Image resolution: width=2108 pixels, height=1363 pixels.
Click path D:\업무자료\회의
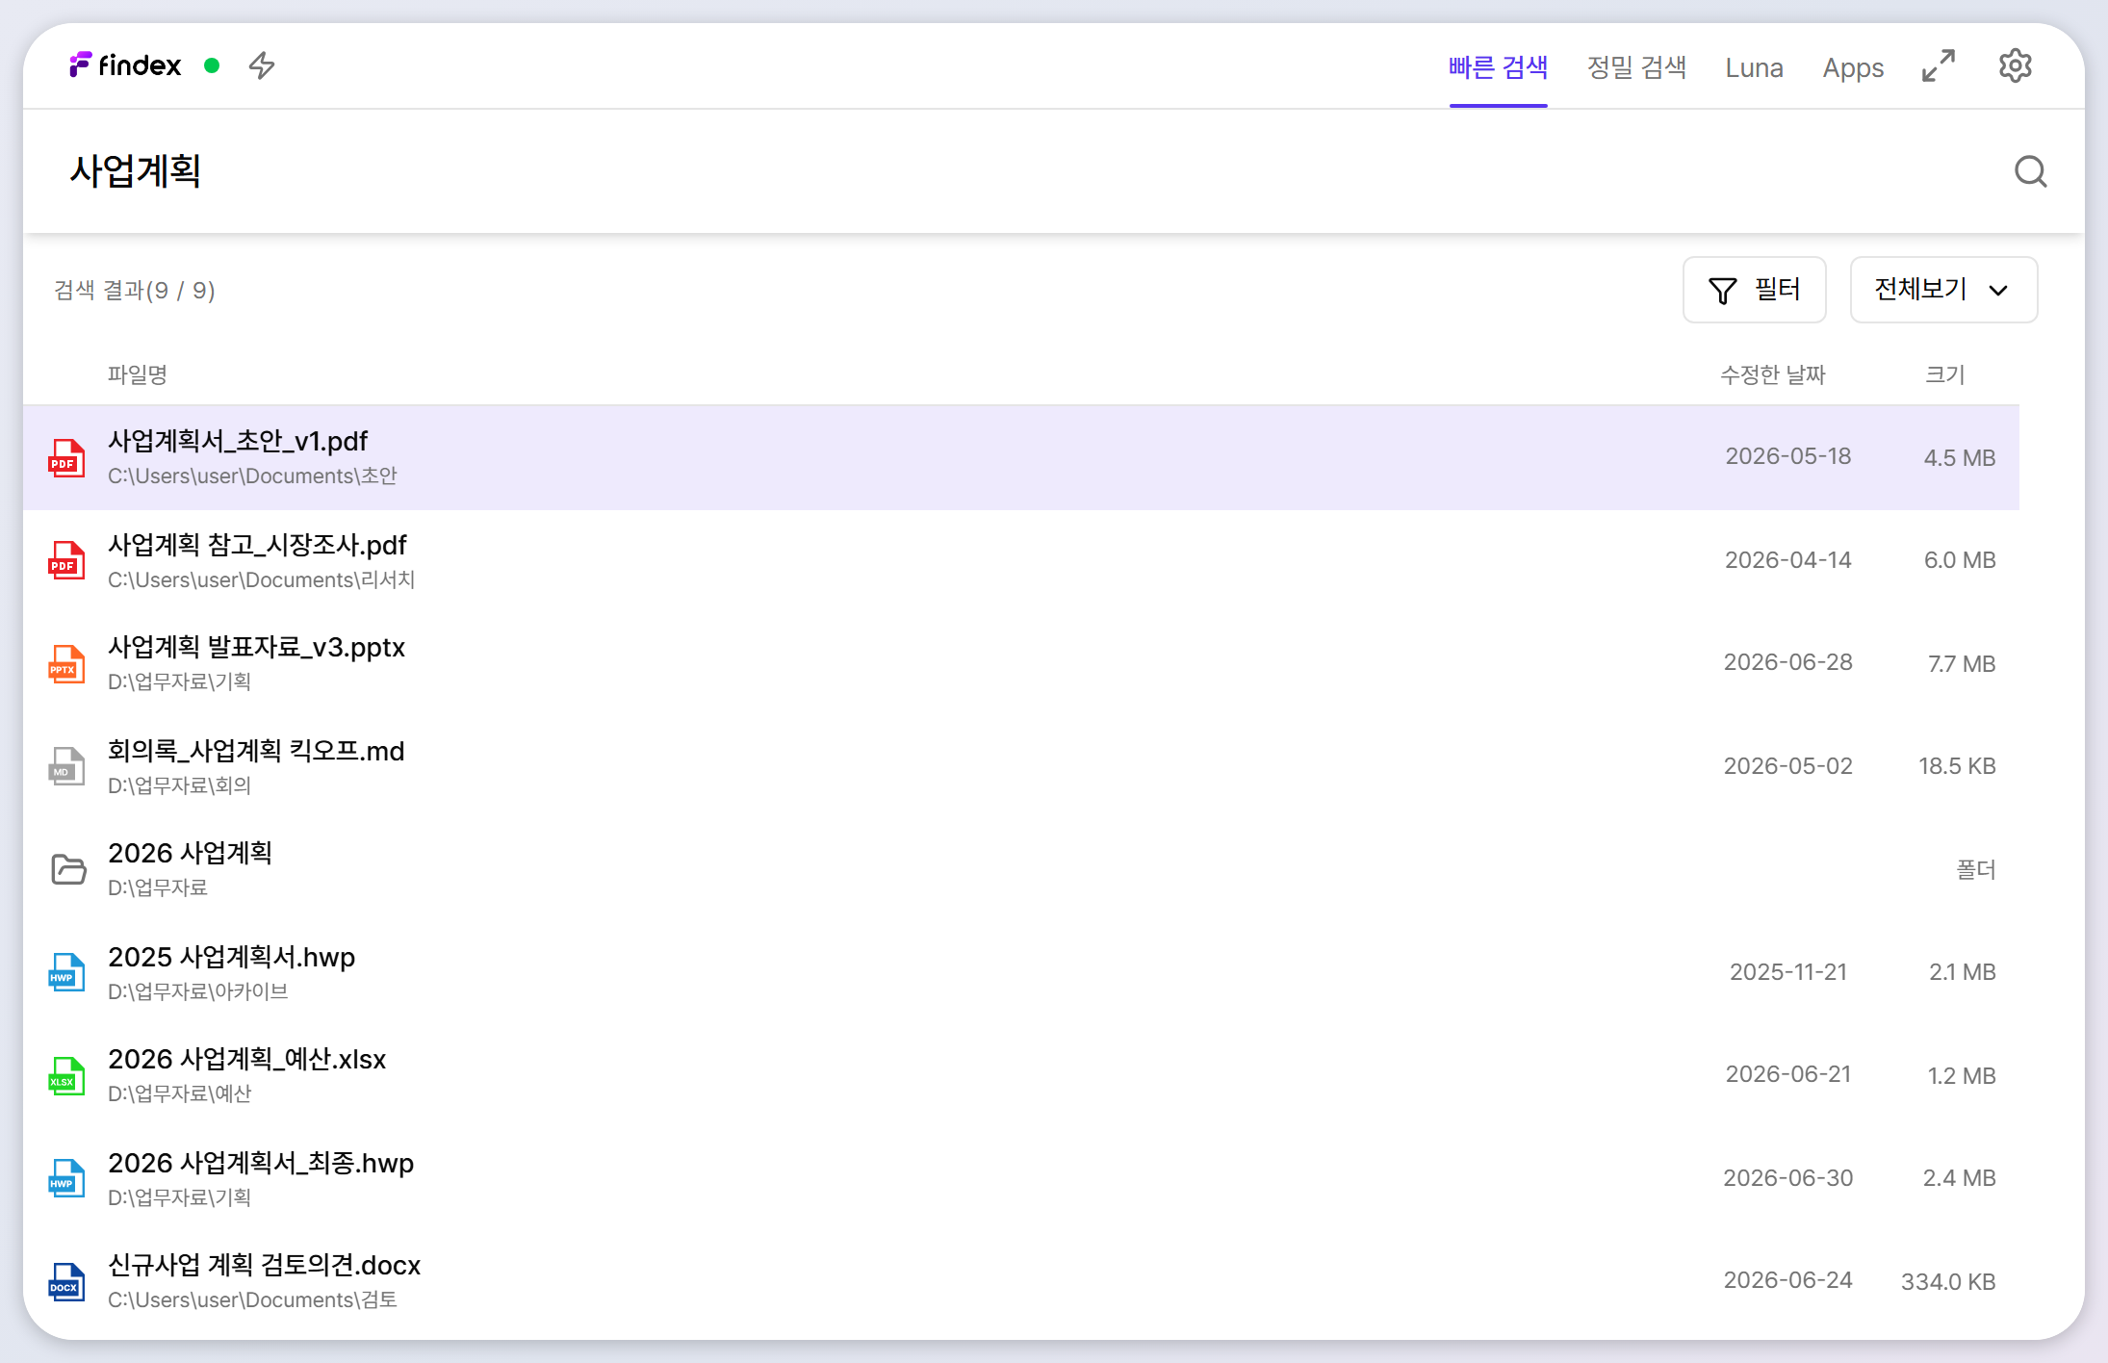[179, 785]
